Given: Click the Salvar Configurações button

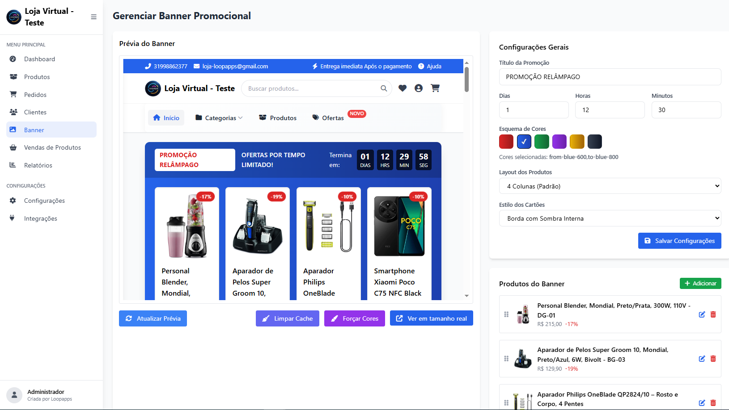Looking at the screenshot, I should [679, 241].
